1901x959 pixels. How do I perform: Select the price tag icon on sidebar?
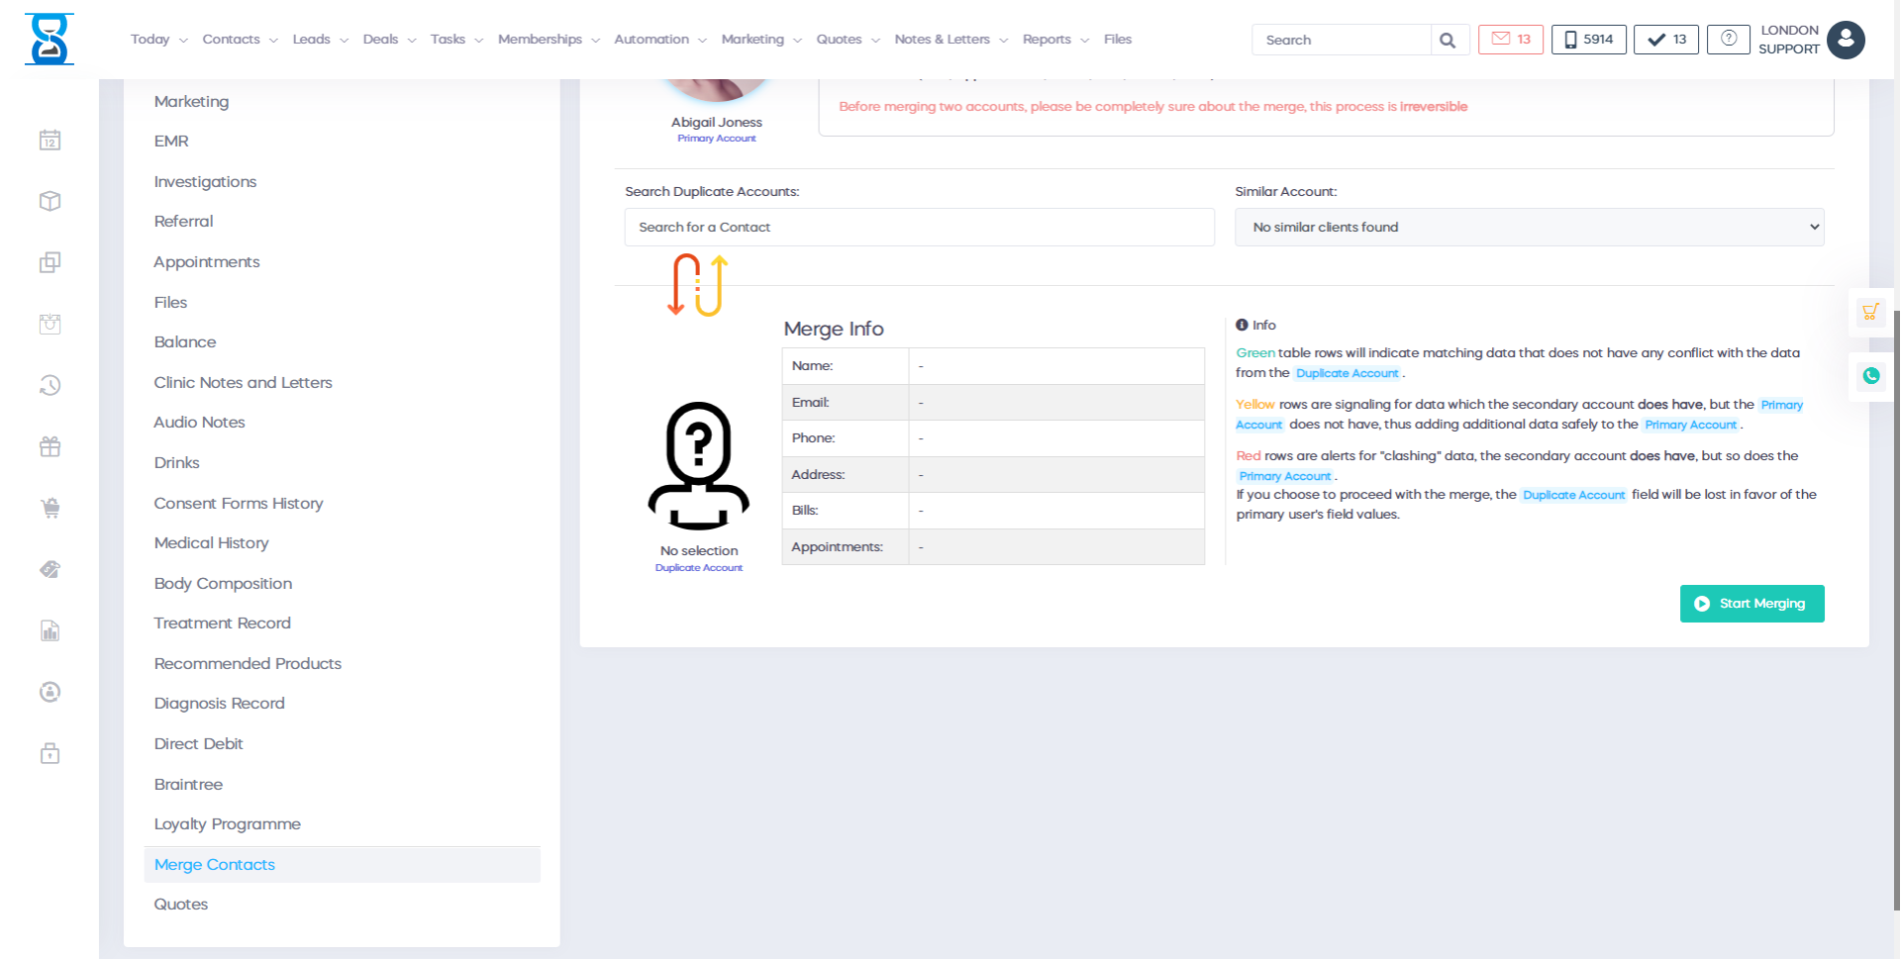50,569
